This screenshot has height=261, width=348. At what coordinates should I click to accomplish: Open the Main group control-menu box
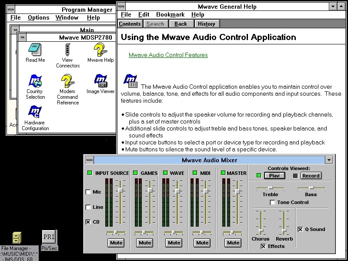coord(15,30)
